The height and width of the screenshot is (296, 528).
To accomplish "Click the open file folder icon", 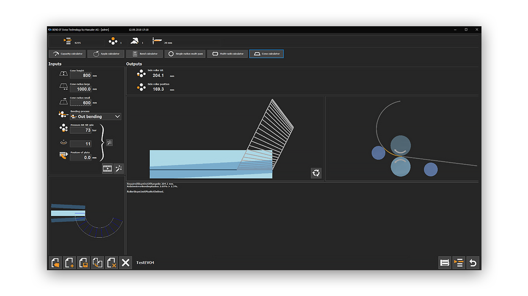I will [x=55, y=263].
